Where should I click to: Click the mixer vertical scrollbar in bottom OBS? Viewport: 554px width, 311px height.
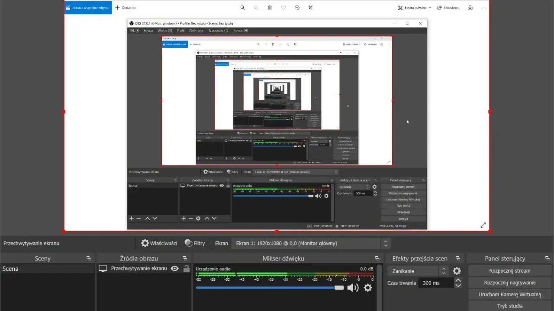tap(380, 287)
